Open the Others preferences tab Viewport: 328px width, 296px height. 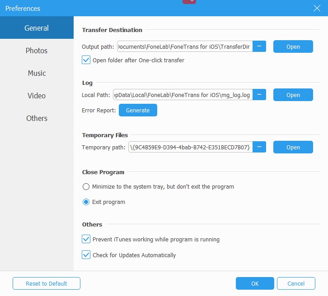click(37, 118)
